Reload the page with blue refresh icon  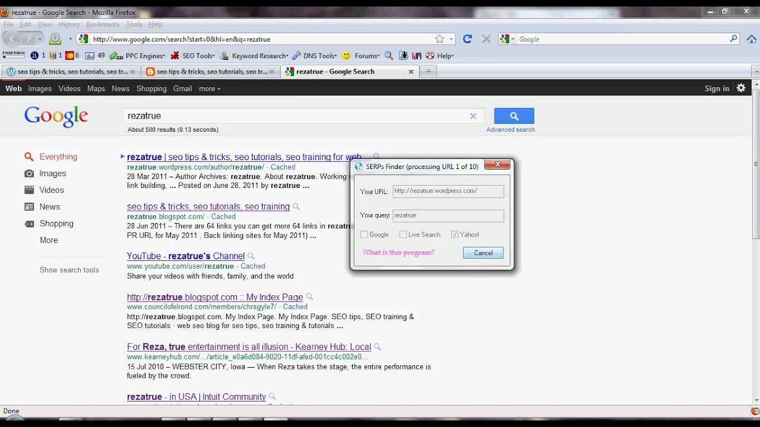coord(467,39)
